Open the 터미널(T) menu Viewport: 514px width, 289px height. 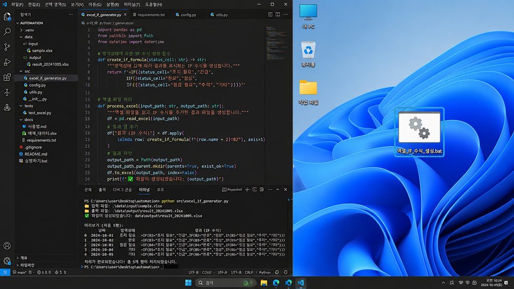pyautogui.click(x=132, y=5)
